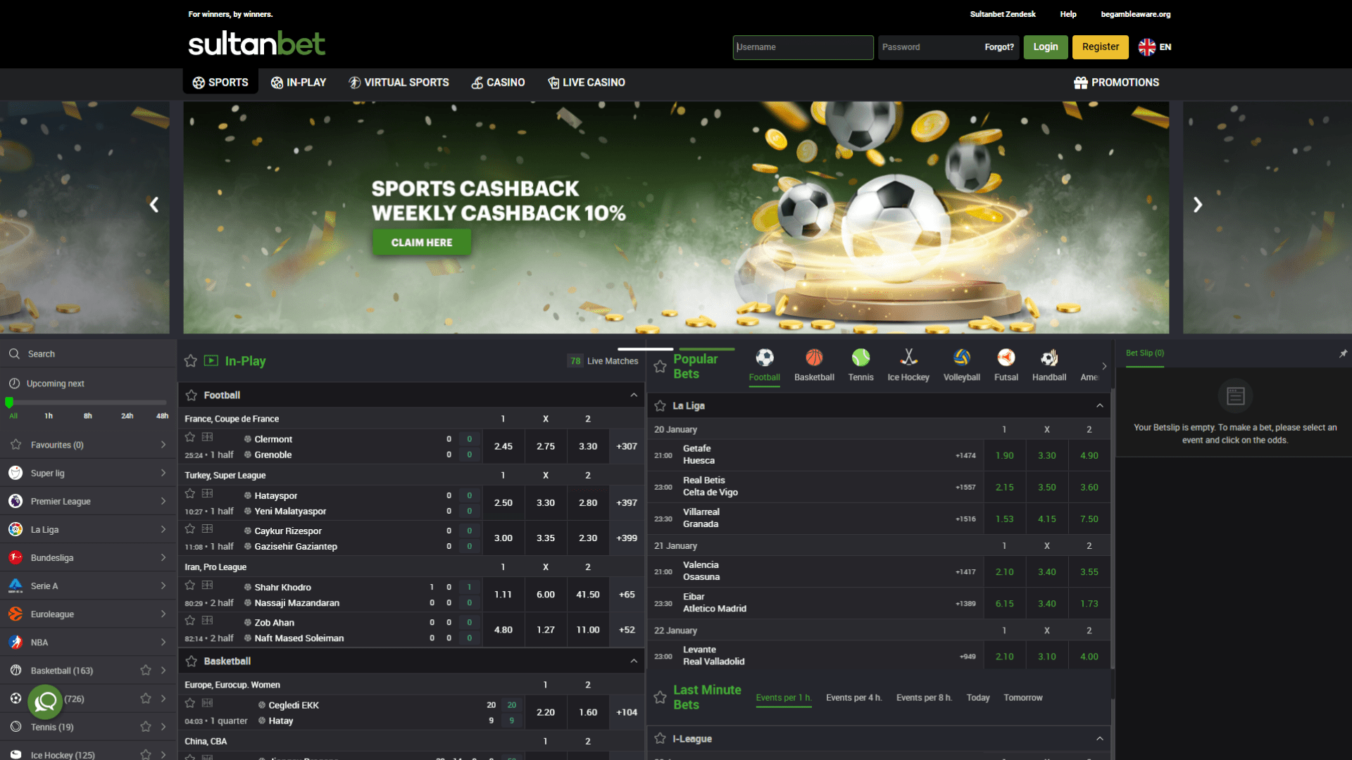Pin the bet slip panel
This screenshot has height=760, width=1352.
tap(1343, 353)
